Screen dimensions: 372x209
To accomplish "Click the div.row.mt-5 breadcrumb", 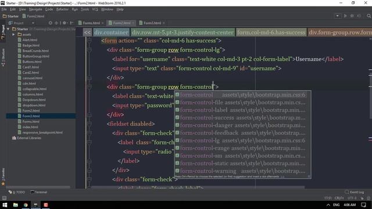I will pos(183,33).
